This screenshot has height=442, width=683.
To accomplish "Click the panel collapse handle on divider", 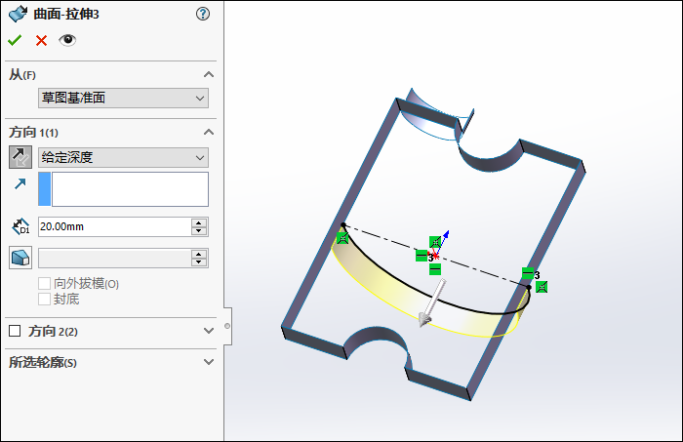I will coord(227,326).
